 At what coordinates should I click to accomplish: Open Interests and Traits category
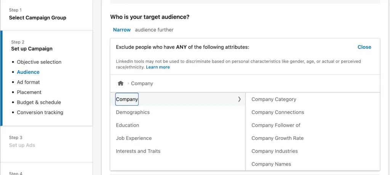138,151
